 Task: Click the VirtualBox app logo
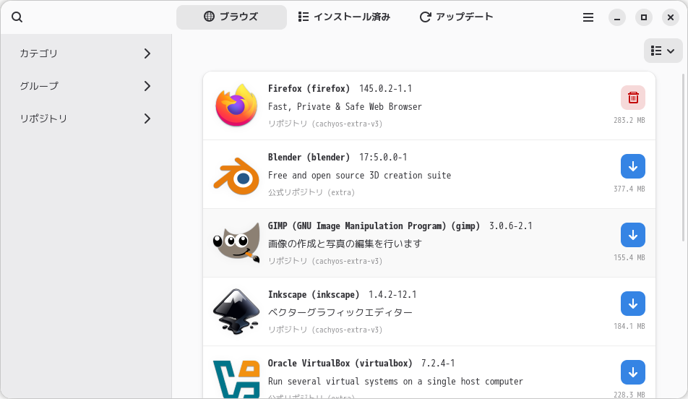[236, 379]
